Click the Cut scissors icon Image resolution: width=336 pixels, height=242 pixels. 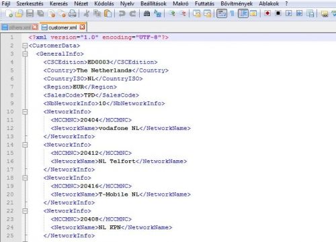87,13
